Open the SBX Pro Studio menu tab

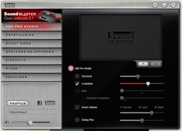[32, 26]
